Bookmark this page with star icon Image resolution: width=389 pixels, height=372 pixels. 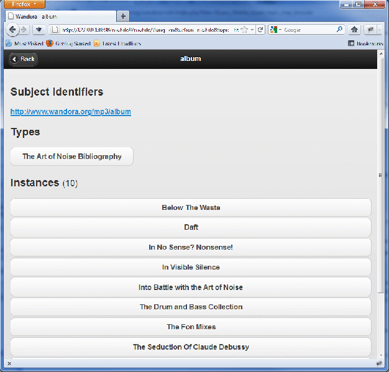[x=244, y=29]
